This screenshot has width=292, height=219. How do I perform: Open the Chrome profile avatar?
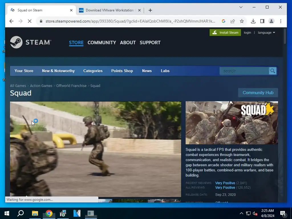271,21
